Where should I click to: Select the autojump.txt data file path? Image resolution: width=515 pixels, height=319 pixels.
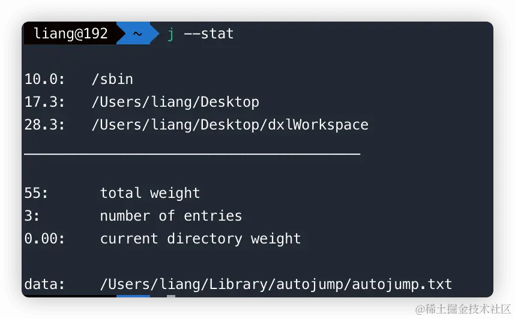pyautogui.click(x=276, y=284)
